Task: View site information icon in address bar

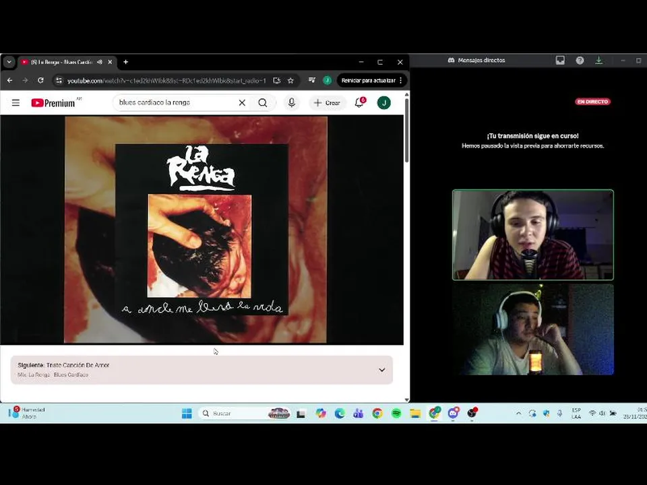Action: pos(59,80)
